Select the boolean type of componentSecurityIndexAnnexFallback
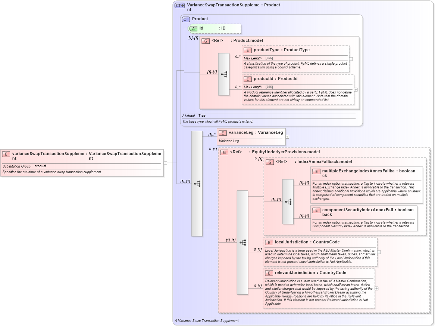The width and height of the screenshot is (435, 326). [406, 210]
